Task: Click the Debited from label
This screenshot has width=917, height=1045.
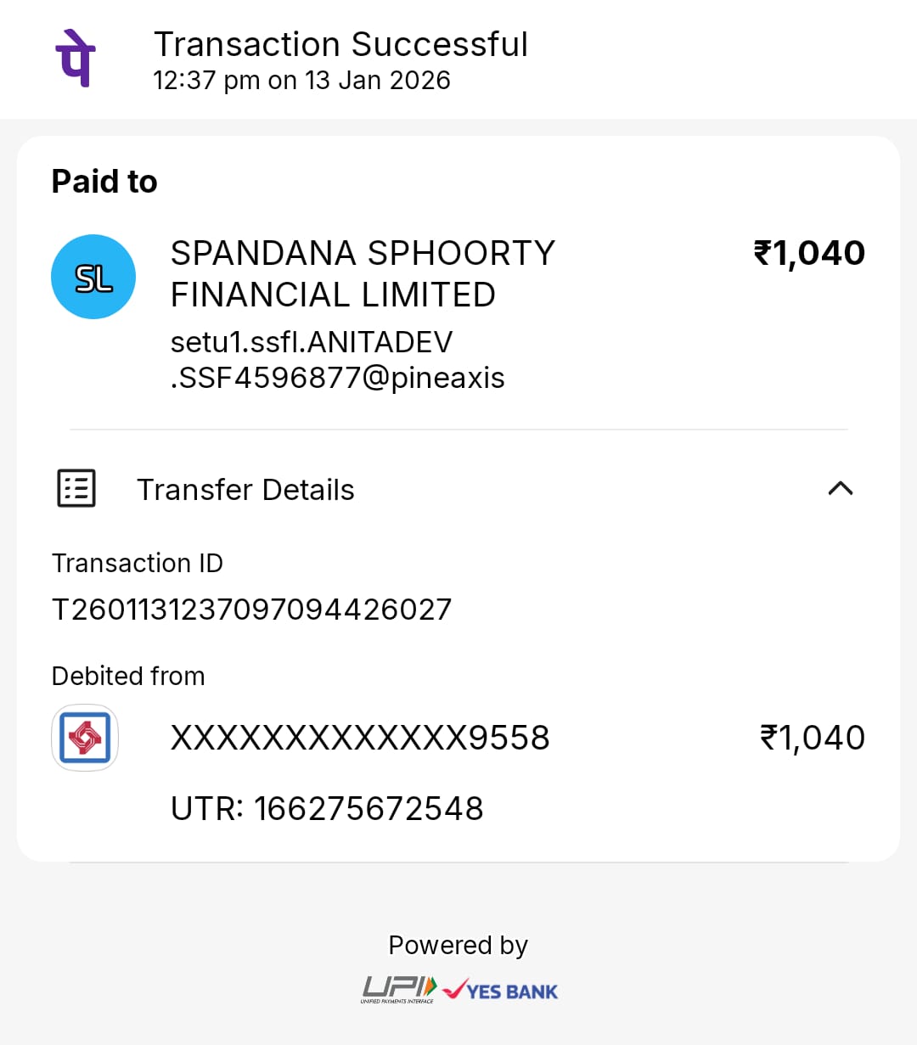Action: pos(128,676)
